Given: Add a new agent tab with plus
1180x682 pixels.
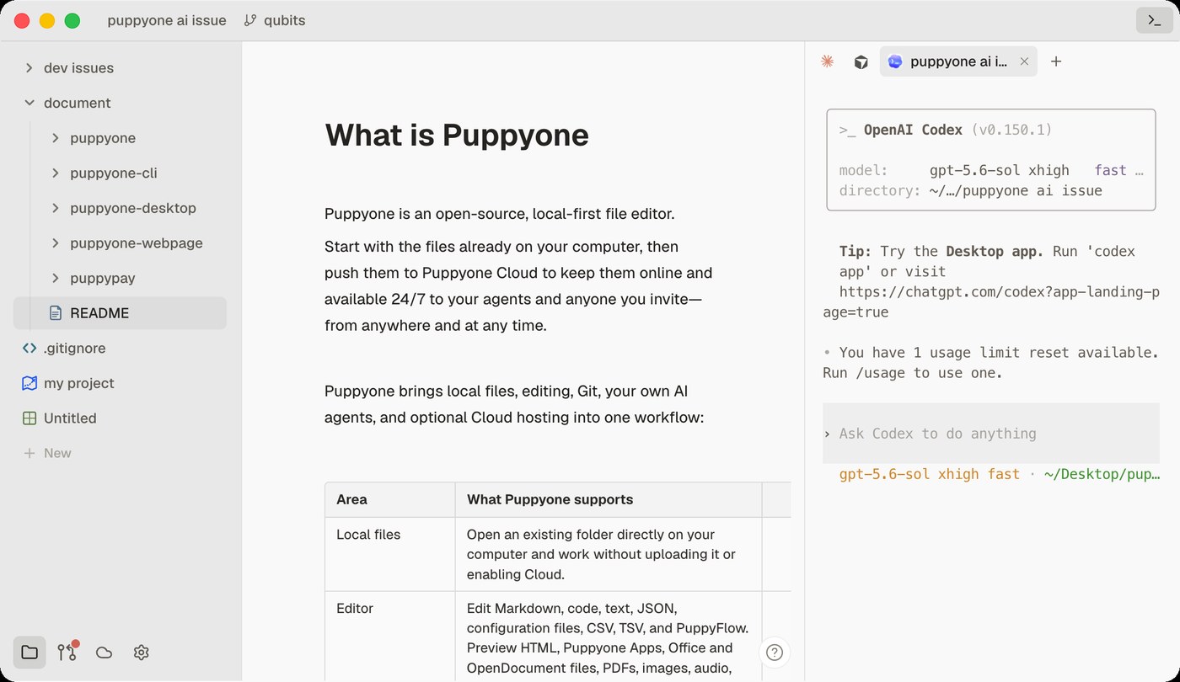Looking at the screenshot, I should [1056, 61].
